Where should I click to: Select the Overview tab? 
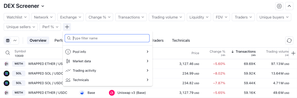[38, 40]
